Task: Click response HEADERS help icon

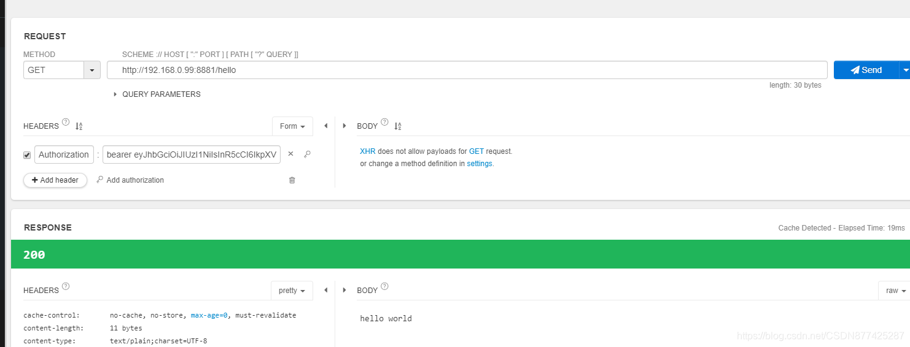Action: [66, 286]
